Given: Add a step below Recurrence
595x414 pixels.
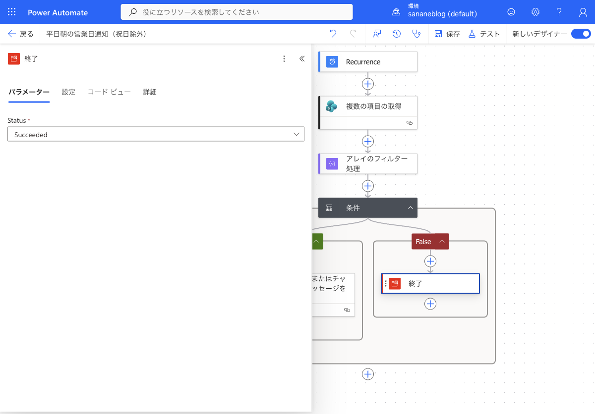Looking at the screenshot, I should pyautogui.click(x=367, y=84).
